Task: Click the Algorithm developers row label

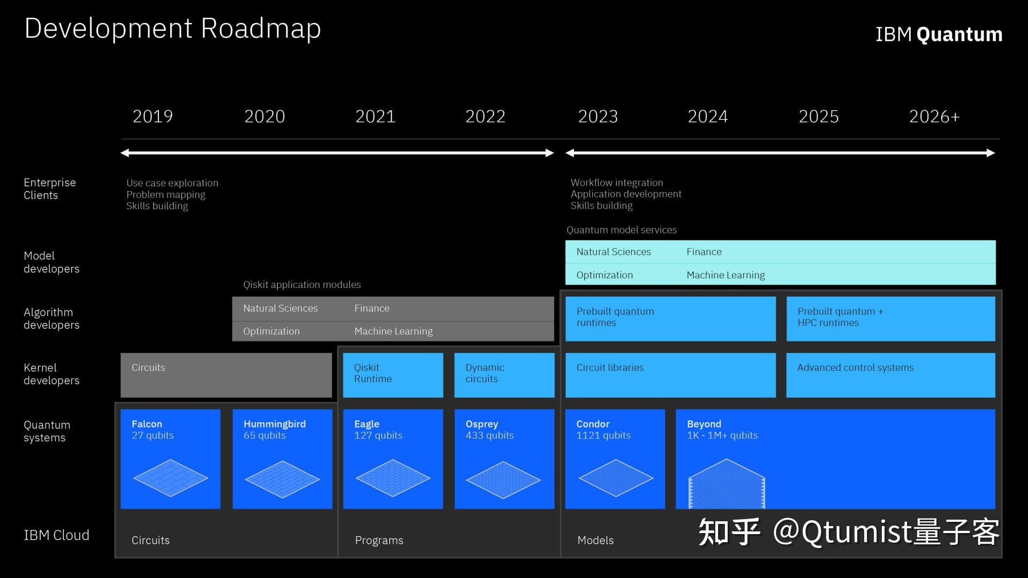Action: (x=51, y=318)
